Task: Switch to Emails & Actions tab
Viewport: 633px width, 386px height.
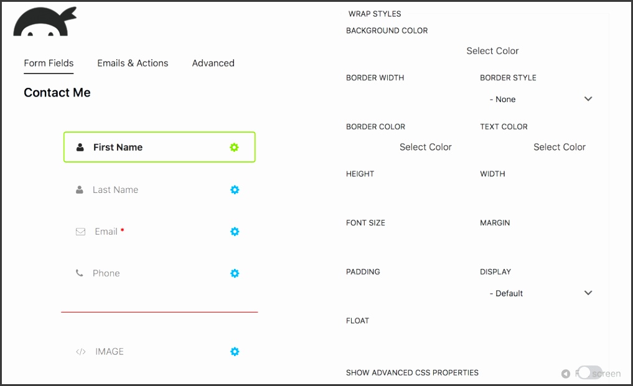Action: coord(133,63)
